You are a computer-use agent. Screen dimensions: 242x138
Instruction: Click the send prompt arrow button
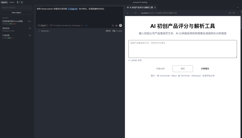pos(121,26)
